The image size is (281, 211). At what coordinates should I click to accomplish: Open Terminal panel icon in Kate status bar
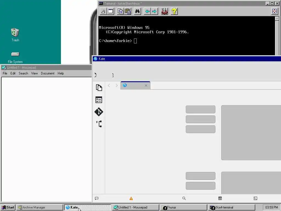pyautogui.click(x=255, y=198)
